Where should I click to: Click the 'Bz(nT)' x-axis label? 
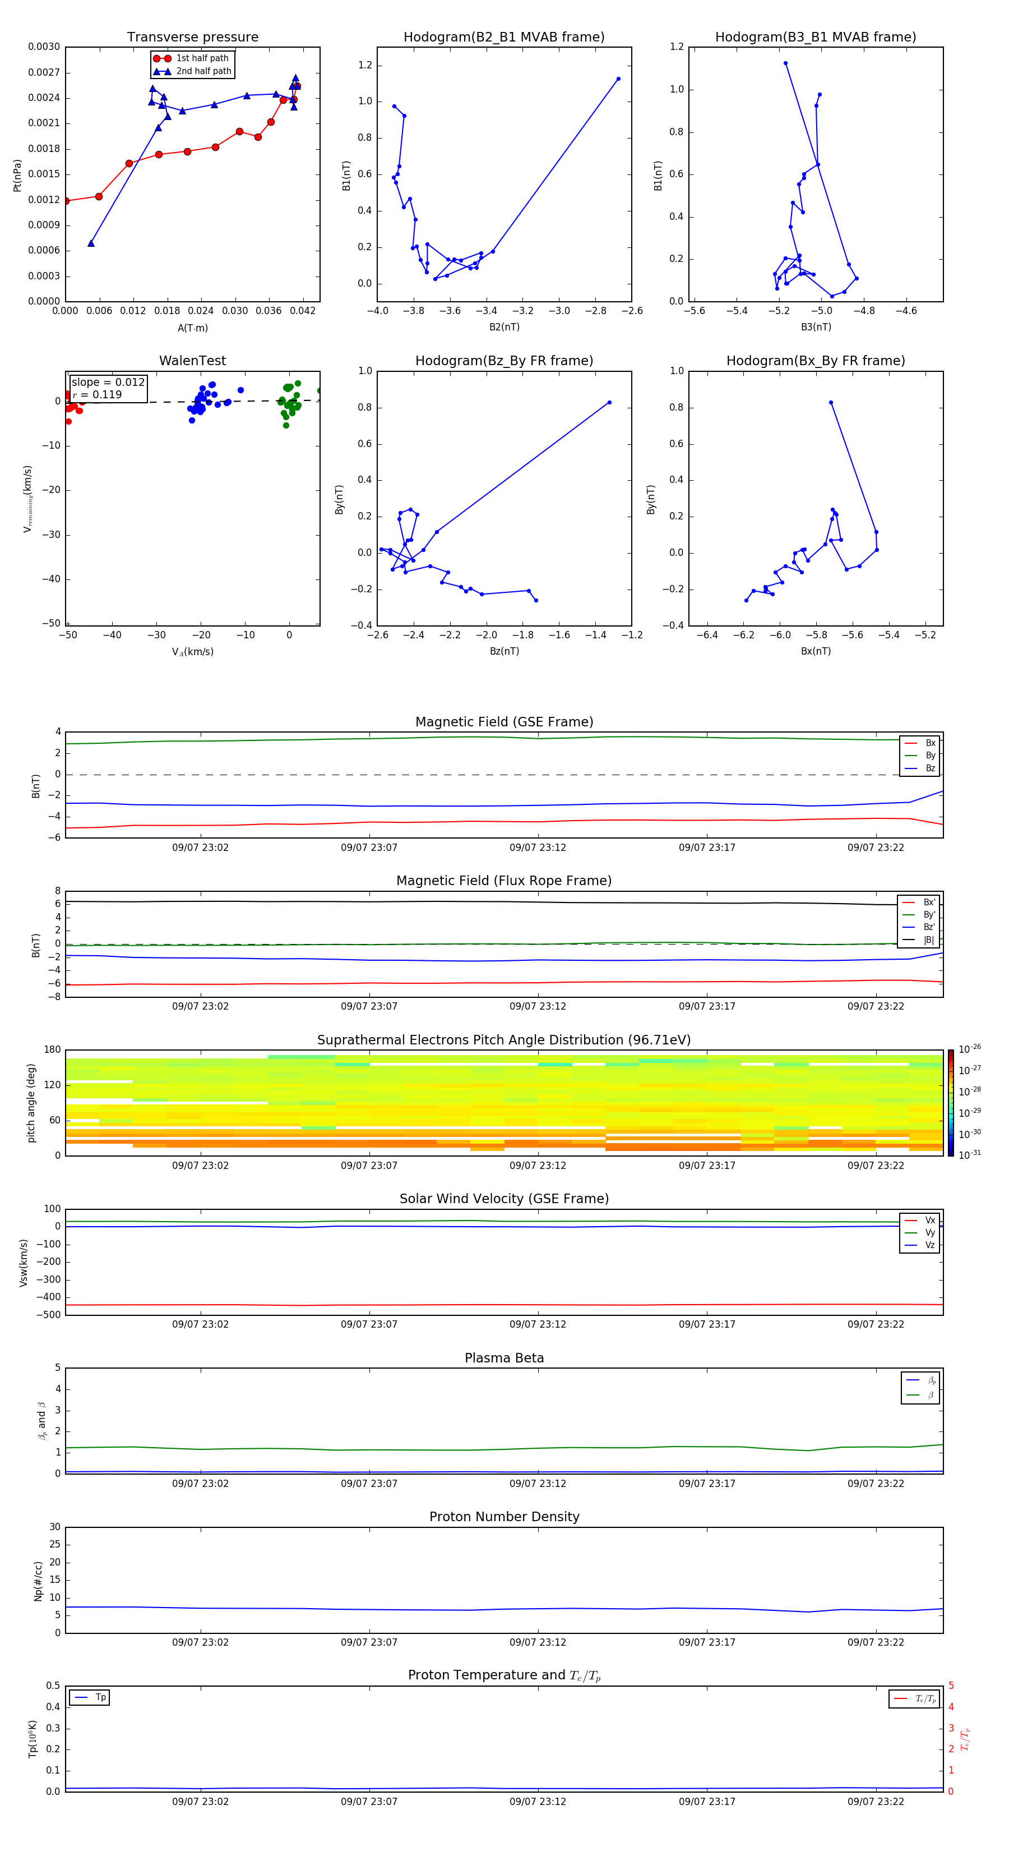(x=504, y=651)
